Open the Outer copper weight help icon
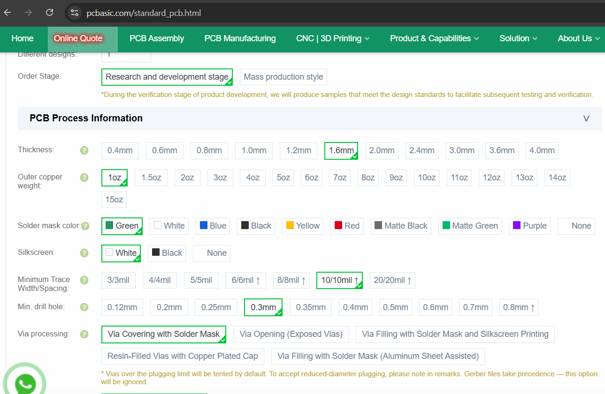 click(84, 178)
